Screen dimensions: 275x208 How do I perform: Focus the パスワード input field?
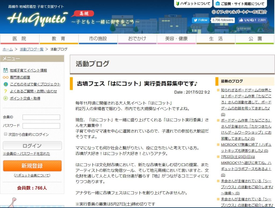click(x=41, y=126)
